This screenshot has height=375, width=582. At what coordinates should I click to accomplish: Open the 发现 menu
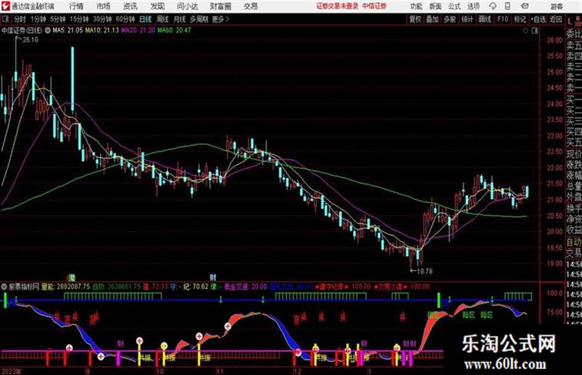coord(158,6)
